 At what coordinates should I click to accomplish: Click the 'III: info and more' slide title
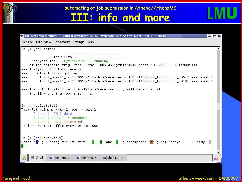click(120, 17)
